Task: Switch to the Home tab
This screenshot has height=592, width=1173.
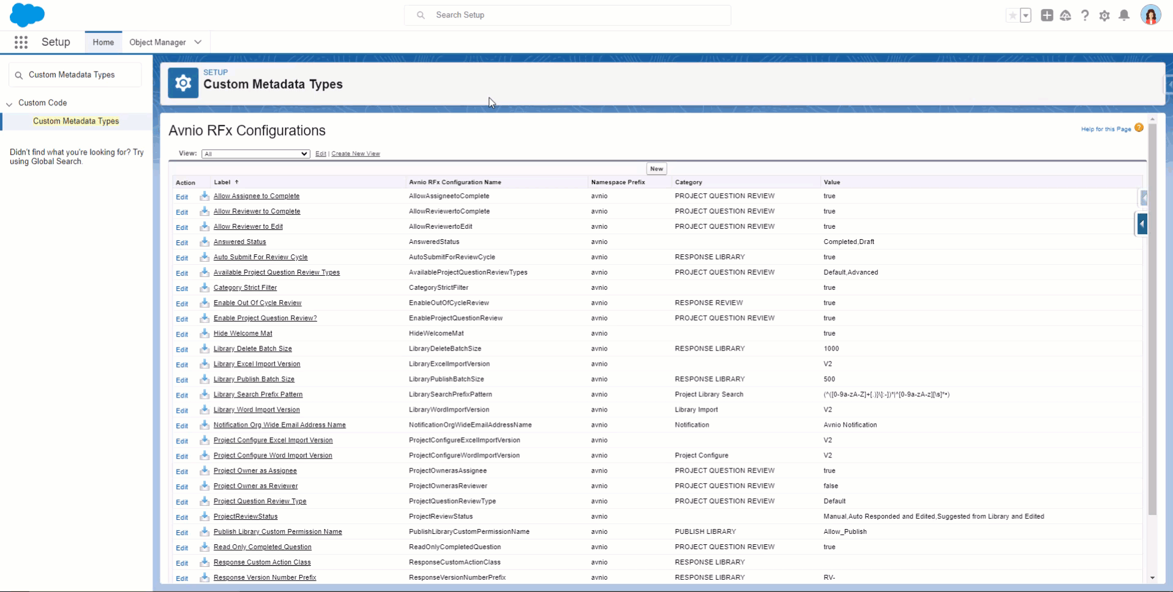Action: [103, 42]
